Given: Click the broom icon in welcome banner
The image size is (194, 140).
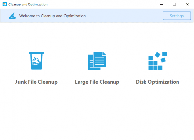Looking at the screenshot, I should tap(13, 16).
